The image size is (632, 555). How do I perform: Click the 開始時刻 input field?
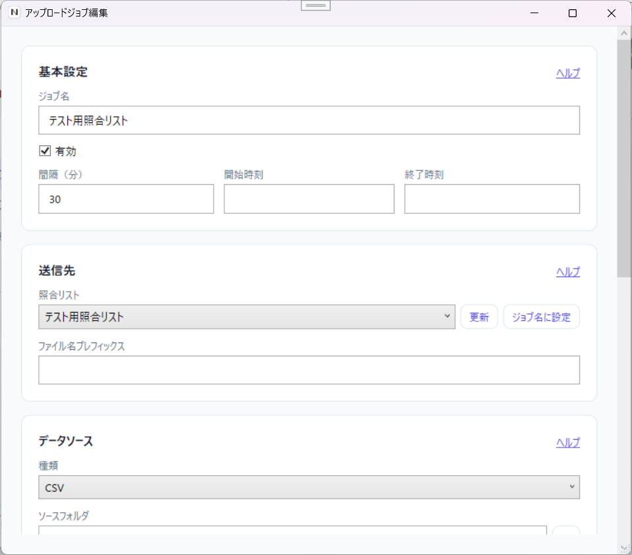coord(309,199)
